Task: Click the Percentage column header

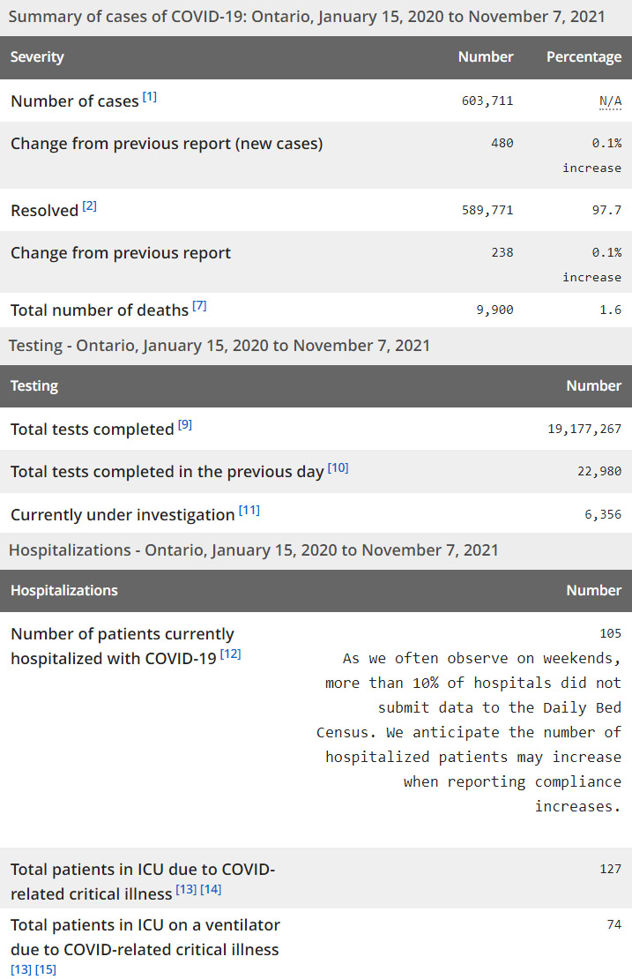Action: (584, 57)
